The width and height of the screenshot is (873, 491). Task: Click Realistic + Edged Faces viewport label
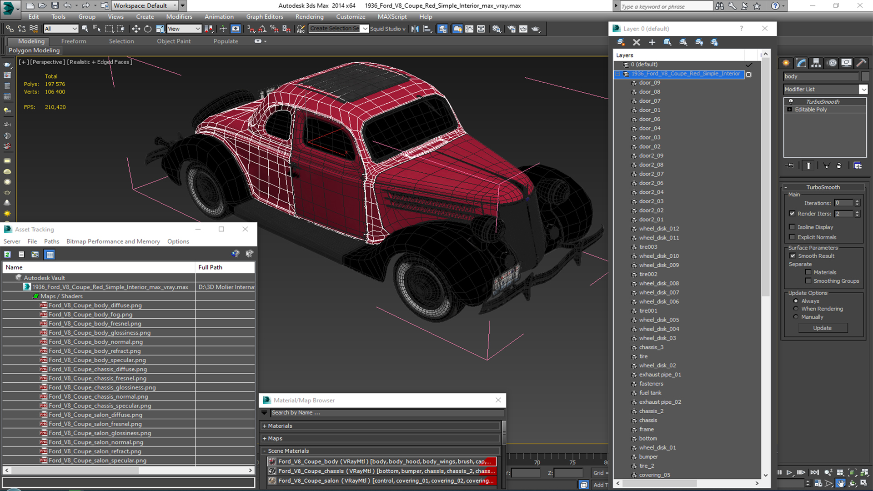tap(100, 62)
